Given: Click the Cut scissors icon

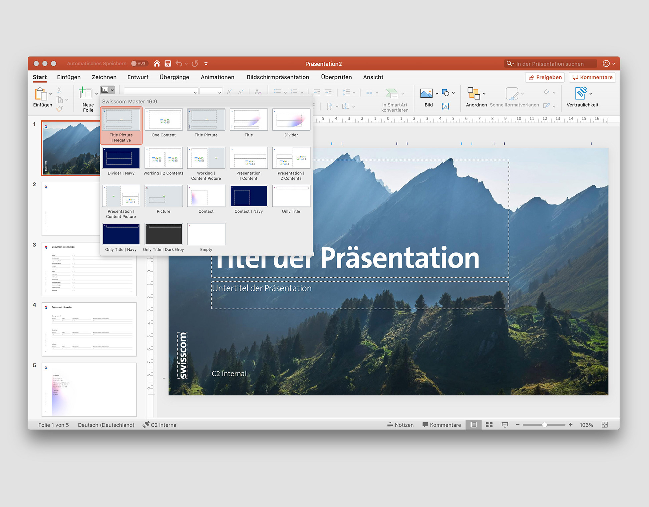Looking at the screenshot, I should 59,90.
